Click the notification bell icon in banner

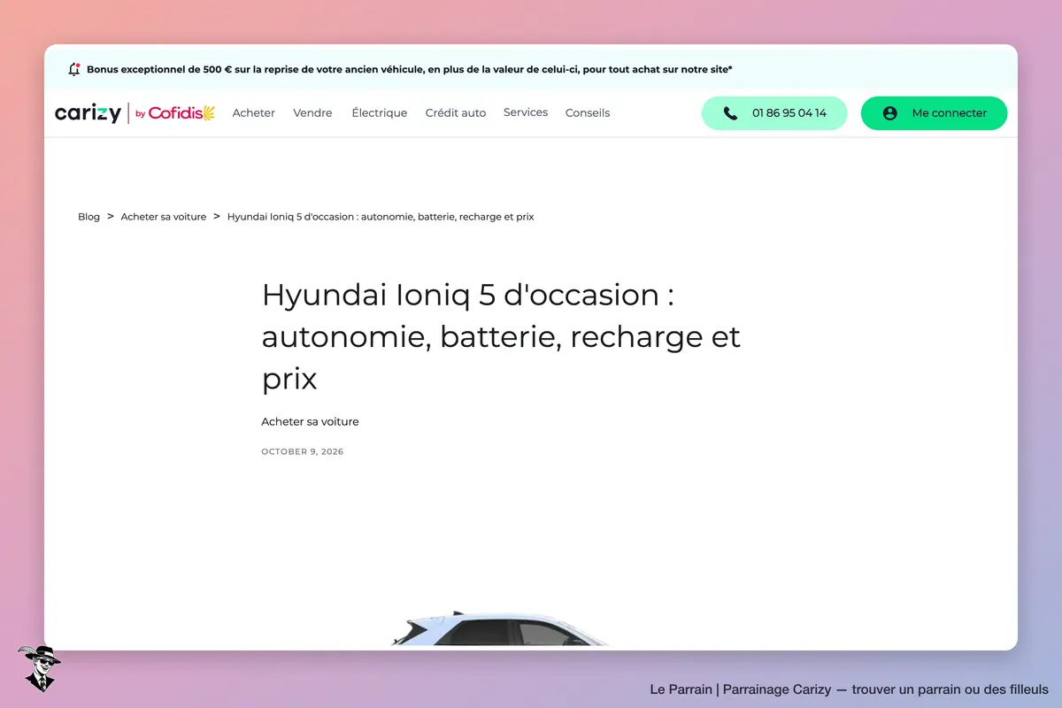tap(74, 69)
